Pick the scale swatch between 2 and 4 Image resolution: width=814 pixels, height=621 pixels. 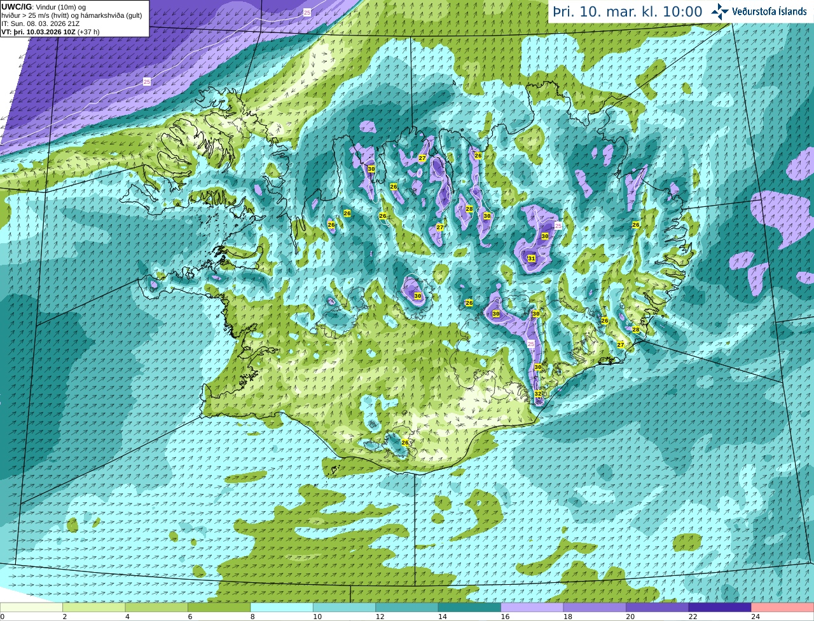tap(94, 607)
